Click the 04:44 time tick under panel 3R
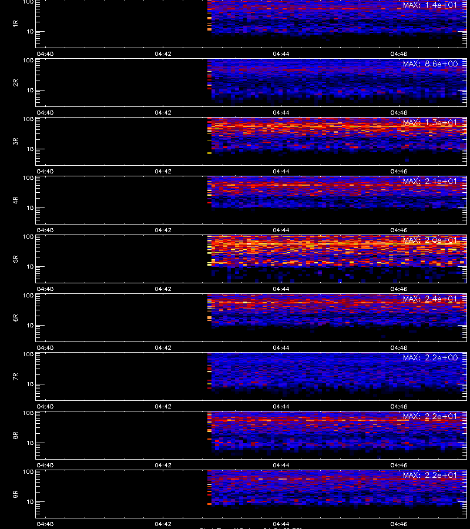470x529 pixels. [281, 171]
